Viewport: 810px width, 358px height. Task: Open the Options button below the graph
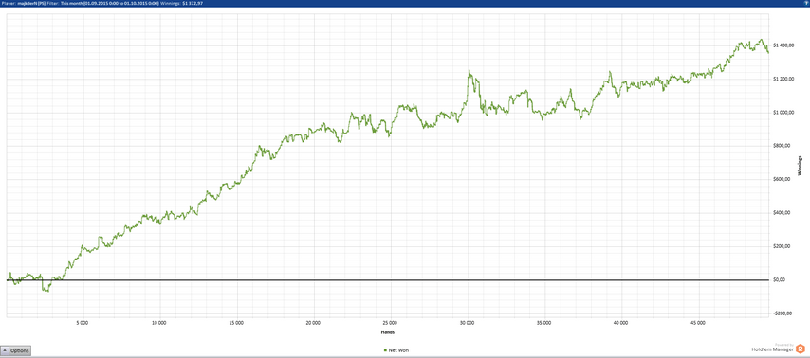point(16,350)
